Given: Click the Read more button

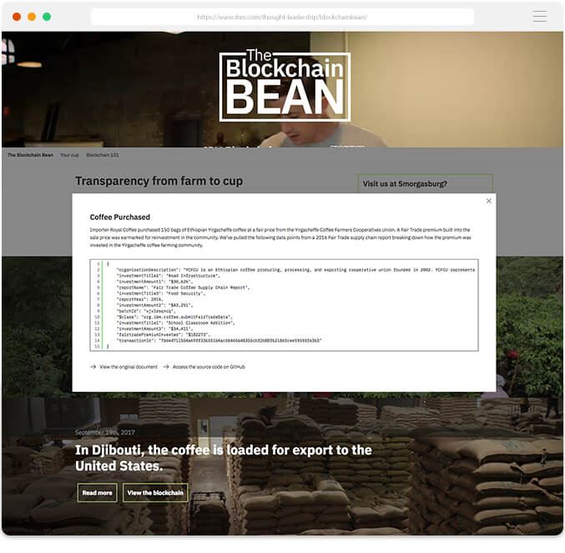Looking at the screenshot, I should [98, 493].
